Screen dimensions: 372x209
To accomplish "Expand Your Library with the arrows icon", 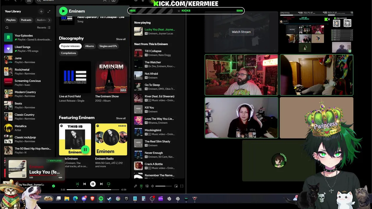I will pyautogui.click(x=49, y=11).
